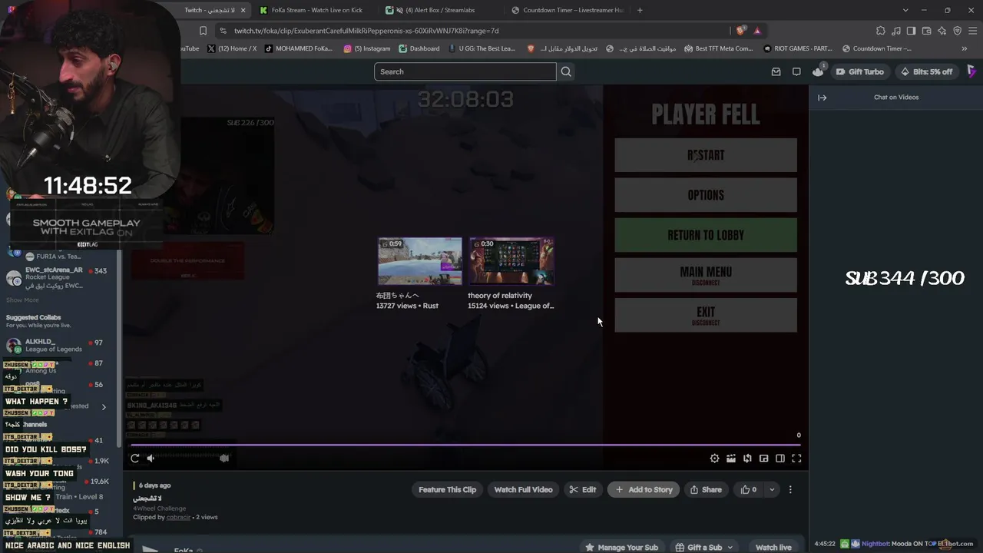Screen dimensions: 983x553
Task: Mute the clip with the volume icon
Action: [x=151, y=459]
